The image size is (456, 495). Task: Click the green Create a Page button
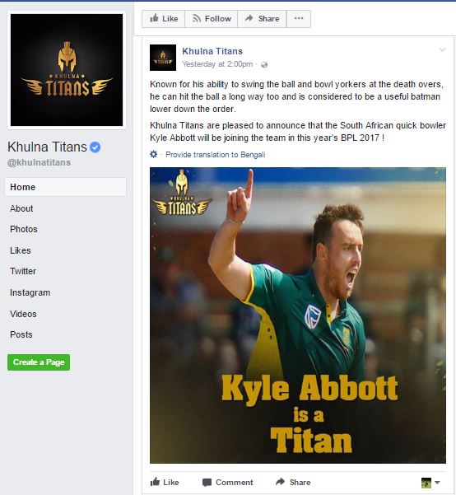[39, 362]
